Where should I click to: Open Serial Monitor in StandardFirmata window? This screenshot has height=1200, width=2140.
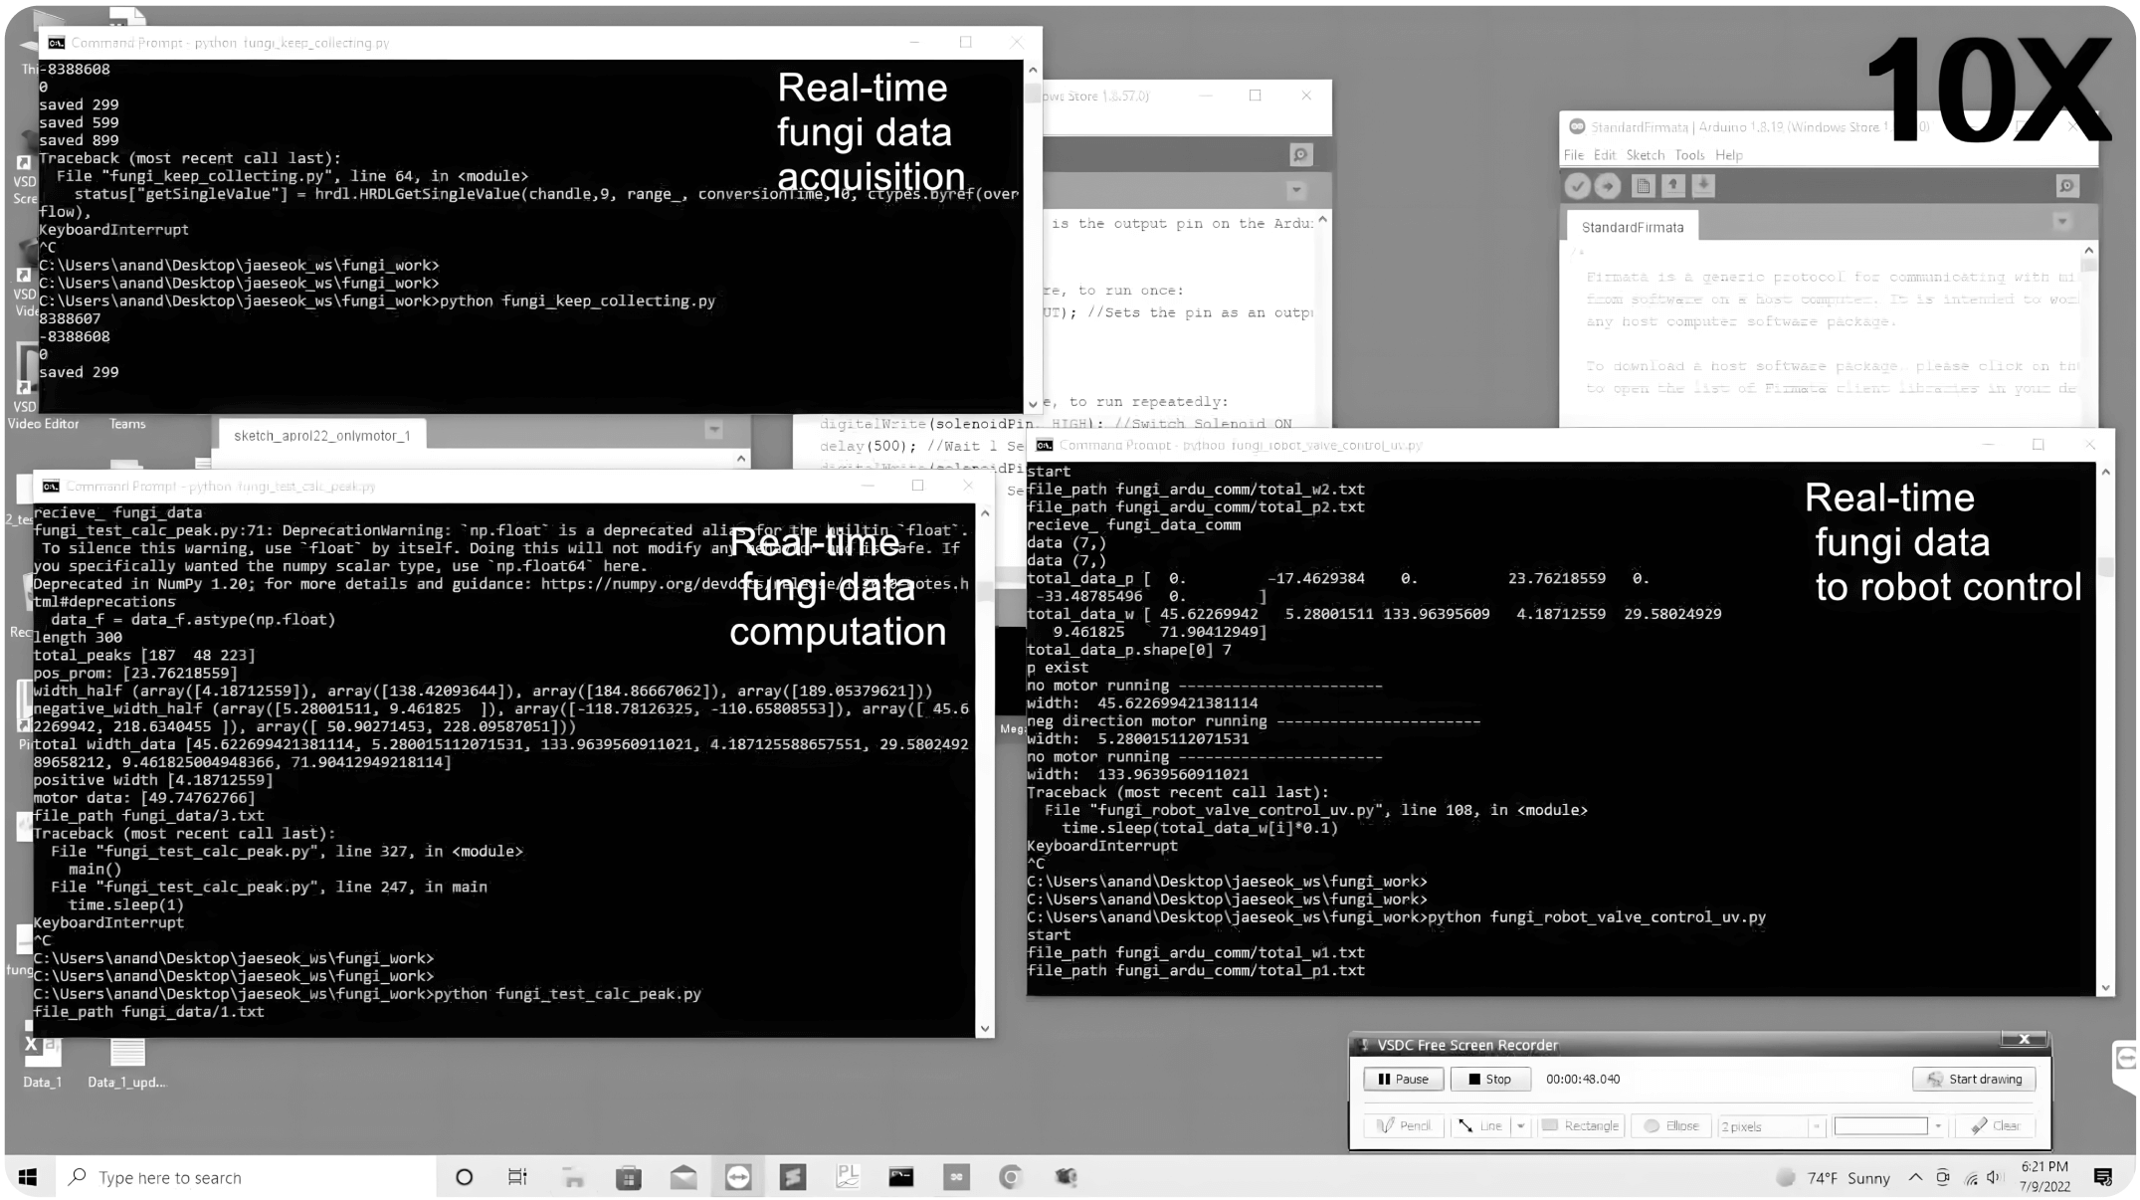[x=2066, y=186]
